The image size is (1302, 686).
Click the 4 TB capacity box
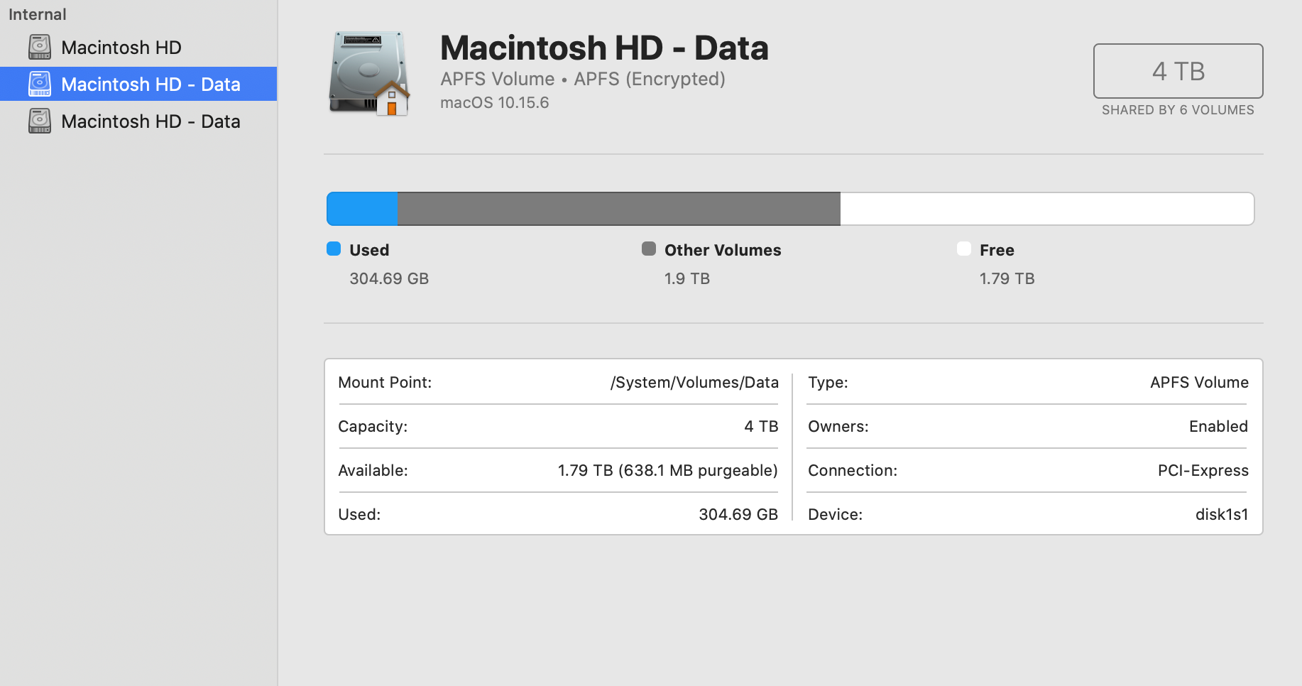pyautogui.click(x=1178, y=71)
